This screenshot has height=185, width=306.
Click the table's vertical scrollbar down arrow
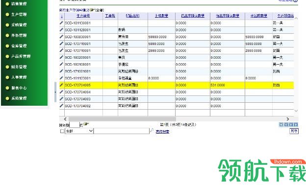[x=296, y=111]
